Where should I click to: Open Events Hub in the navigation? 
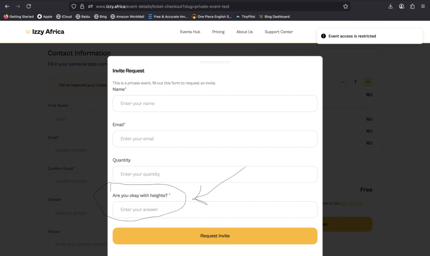(190, 32)
